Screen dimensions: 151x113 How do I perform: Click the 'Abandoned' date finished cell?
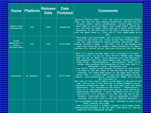tap(65, 27)
